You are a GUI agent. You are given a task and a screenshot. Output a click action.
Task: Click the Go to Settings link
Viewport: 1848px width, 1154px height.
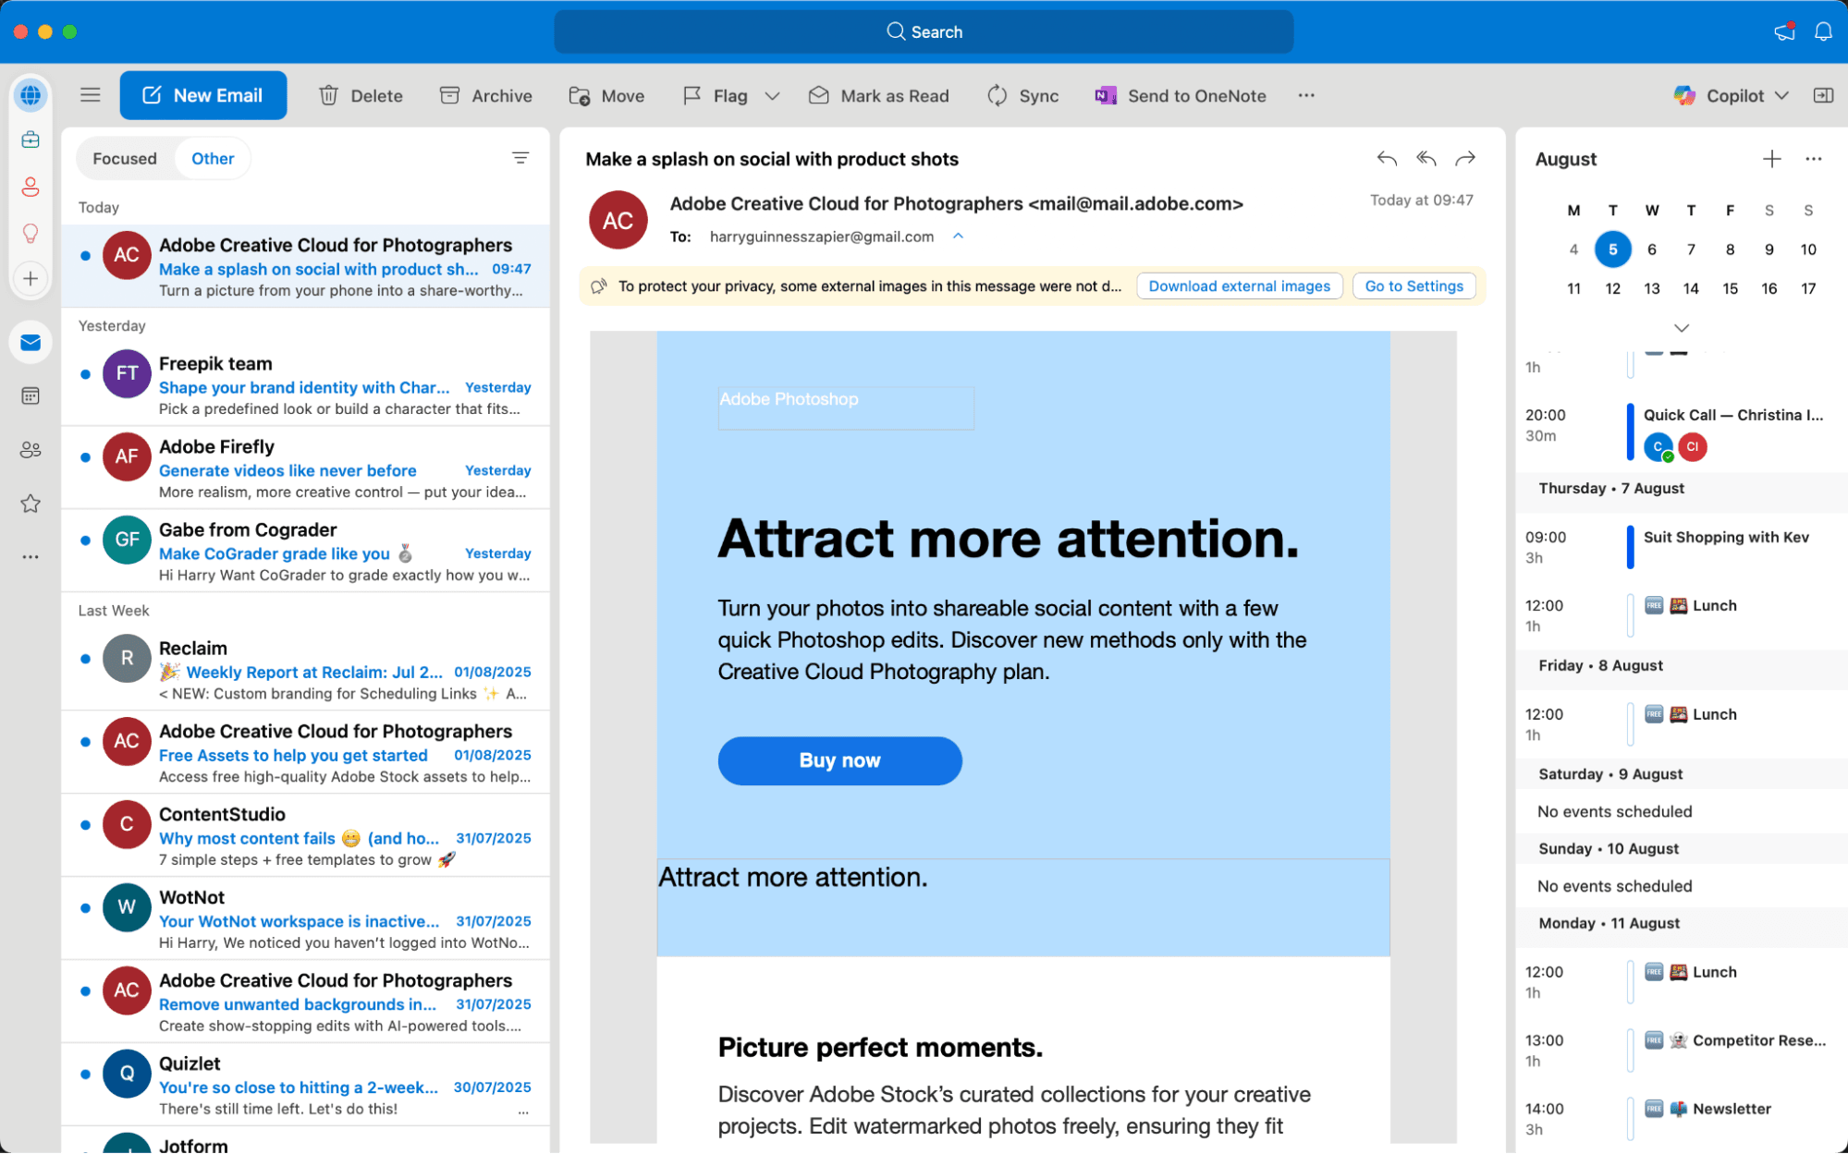[x=1414, y=285]
